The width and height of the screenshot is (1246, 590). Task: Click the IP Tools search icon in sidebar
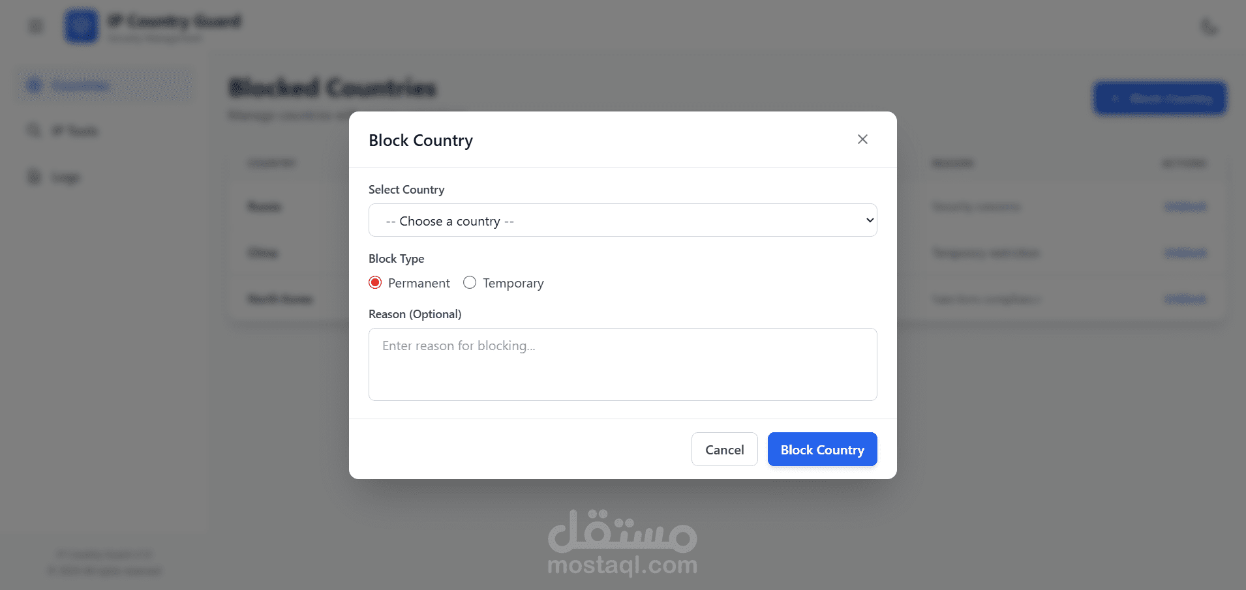[x=34, y=131]
